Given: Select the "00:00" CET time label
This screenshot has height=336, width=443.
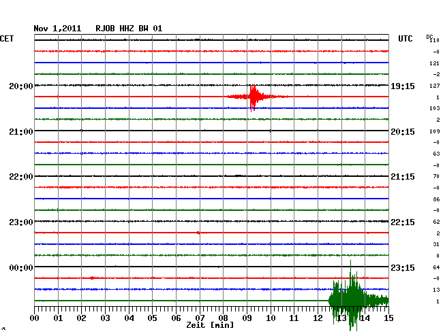Looking at the screenshot, I should [x=21, y=267].
